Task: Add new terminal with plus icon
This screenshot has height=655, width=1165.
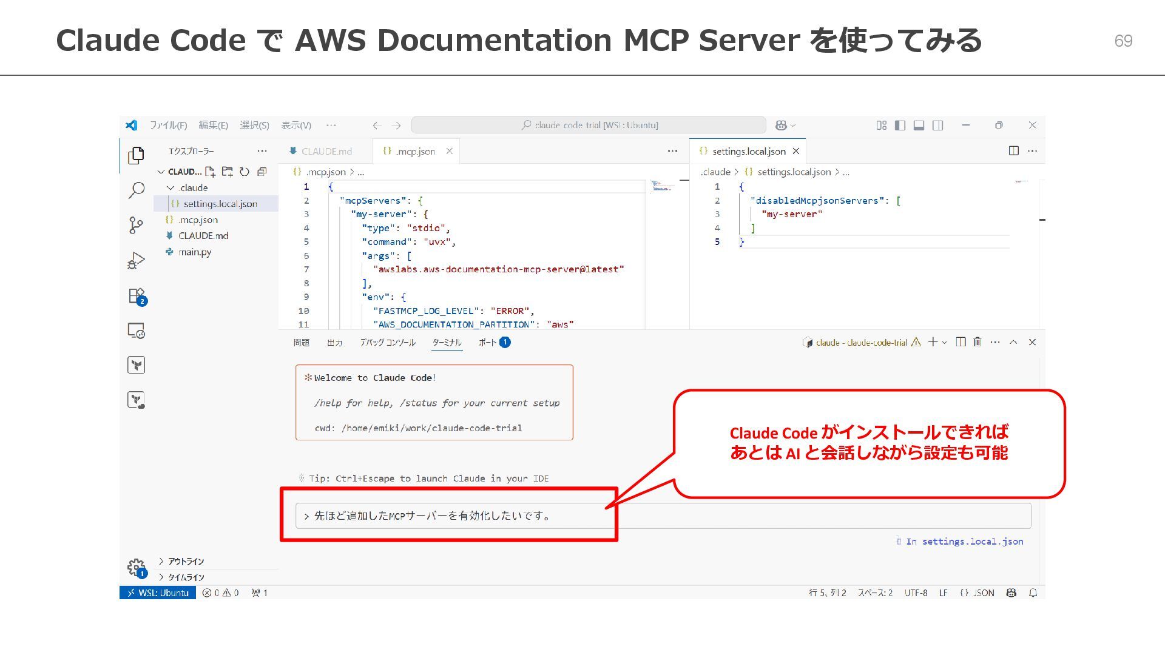Action: coord(933,342)
